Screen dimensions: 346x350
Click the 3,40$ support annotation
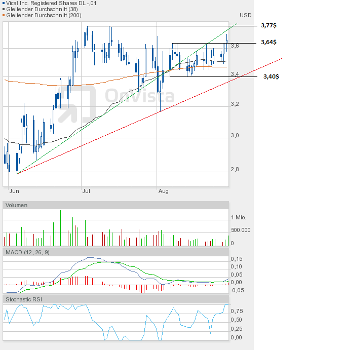coord(271,76)
